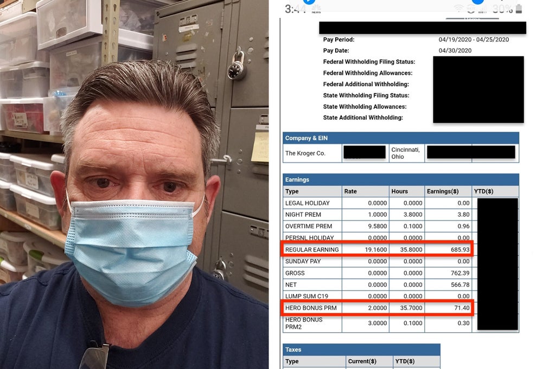Open the masked man selfie photo
The height and width of the screenshot is (369, 537).
[x=134, y=184]
